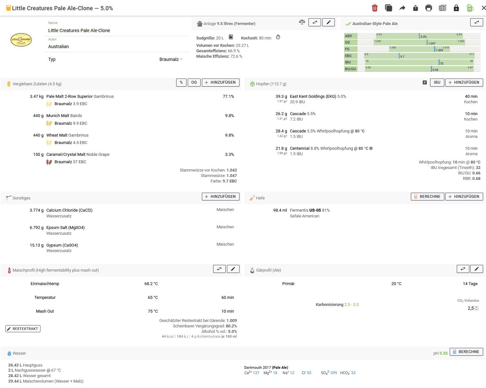
Task: Toggle the % view for fermentables
Action: 181,82
